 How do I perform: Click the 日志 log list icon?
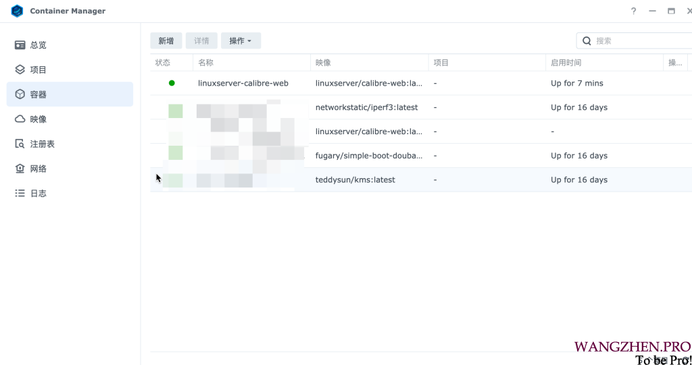click(20, 194)
